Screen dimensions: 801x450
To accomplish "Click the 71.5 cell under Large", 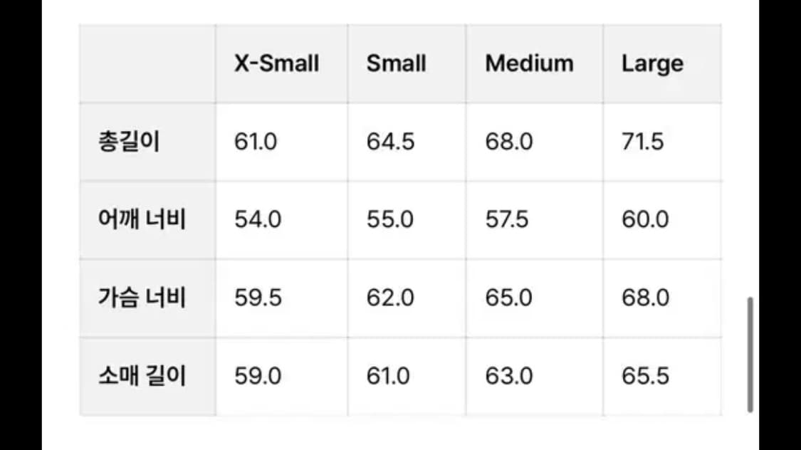I will [642, 142].
